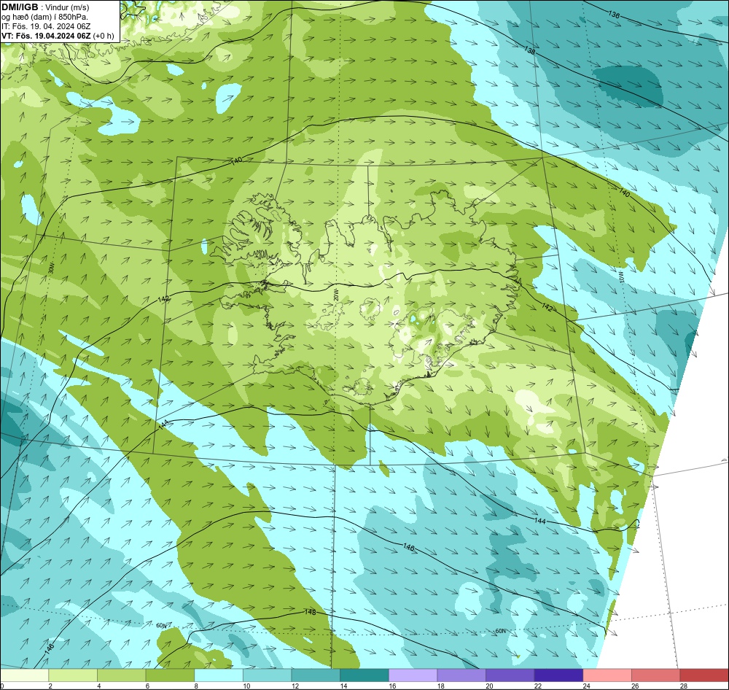Click the medium purple 18–20 m/s legend swatch
The width and height of the screenshot is (729, 690).
461,675
